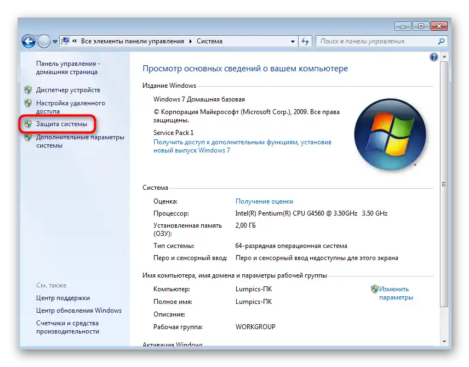Click shield icon beside Дополнительные параметры системы
Image resolution: width=469 pixels, height=367 pixels.
point(28,137)
